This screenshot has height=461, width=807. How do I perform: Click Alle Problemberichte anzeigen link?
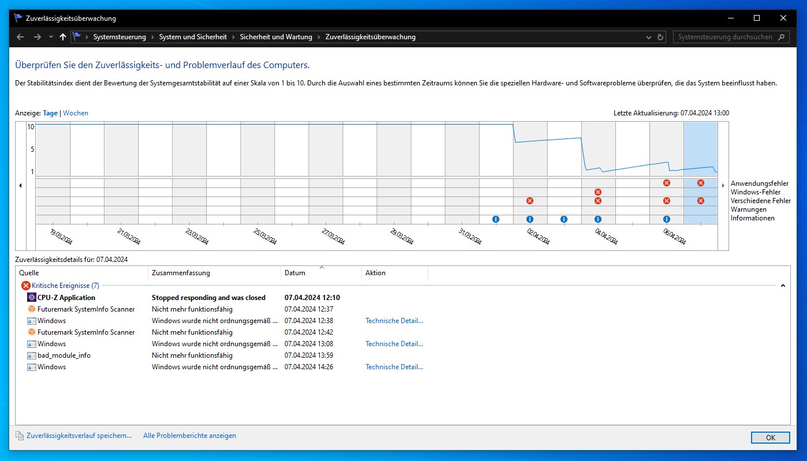189,436
